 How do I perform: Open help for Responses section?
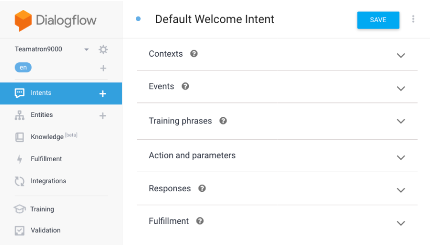point(202,189)
